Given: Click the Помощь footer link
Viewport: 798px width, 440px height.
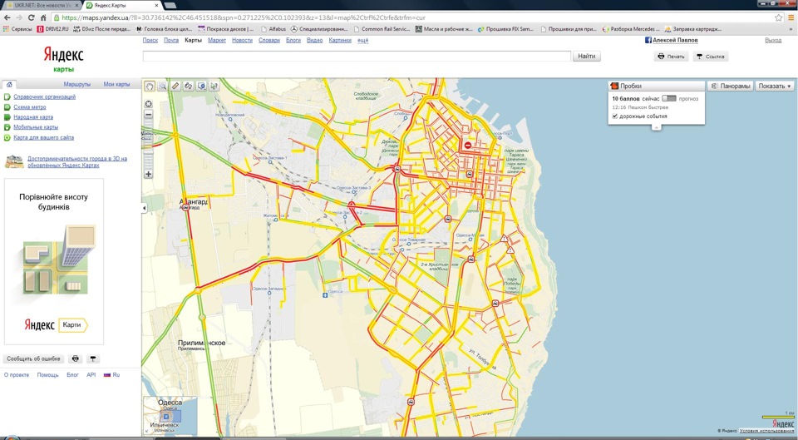Looking at the screenshot, I should click(x=47, y=374).
